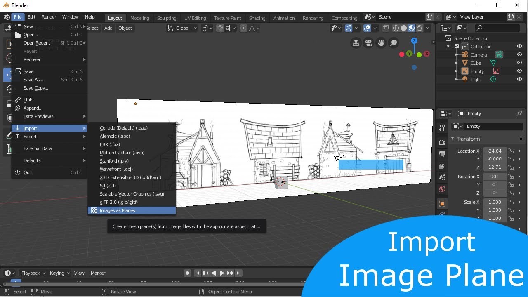
Task: Open the Tool properties tab
Action: pos(442,128)
